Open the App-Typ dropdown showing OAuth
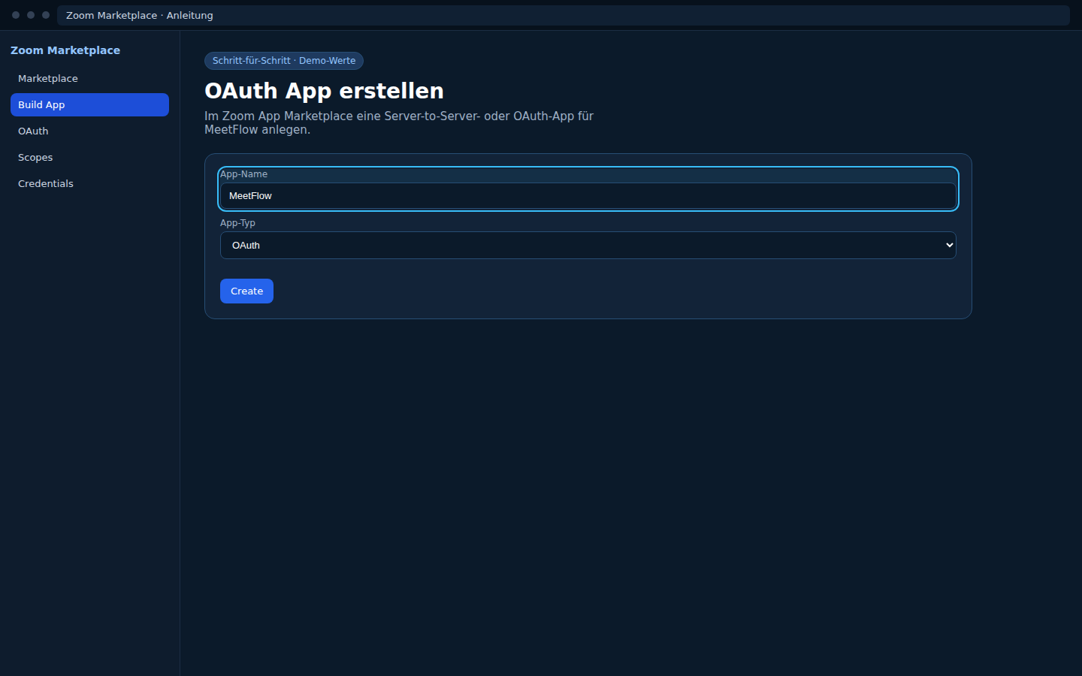Image resolution: width=1082 pixels, height=676 pixels. click(x=588, y=246)
